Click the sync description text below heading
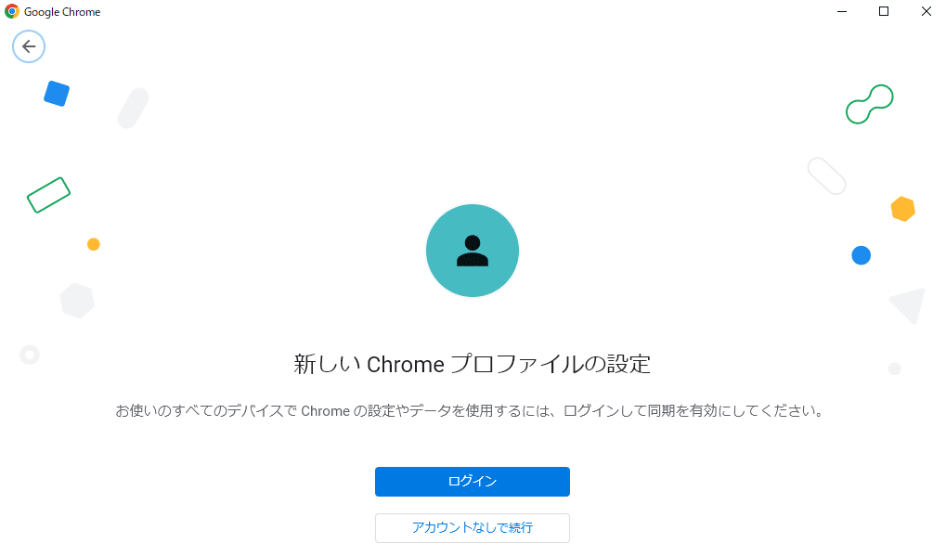946x556 pixels. (x=470, y=411)
